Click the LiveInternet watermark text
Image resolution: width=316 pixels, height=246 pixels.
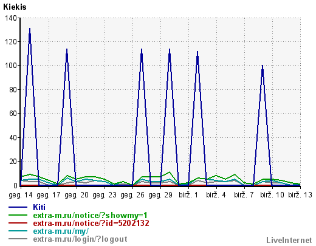[289, 240]
